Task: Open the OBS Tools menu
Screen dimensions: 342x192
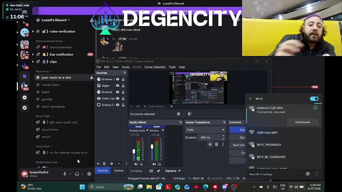Action: click(172, 67)
